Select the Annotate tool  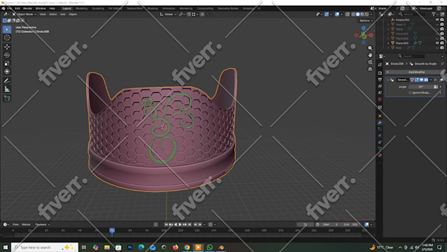7,81
